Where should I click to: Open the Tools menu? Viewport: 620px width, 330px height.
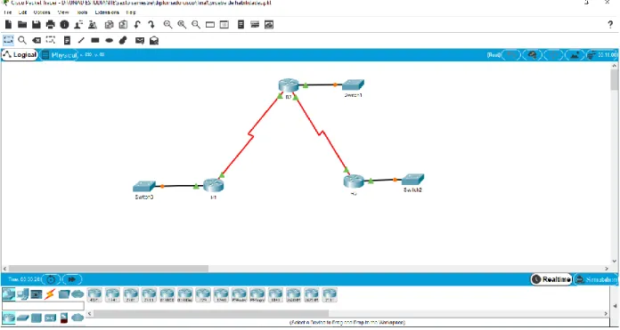(x=82, y=12)
